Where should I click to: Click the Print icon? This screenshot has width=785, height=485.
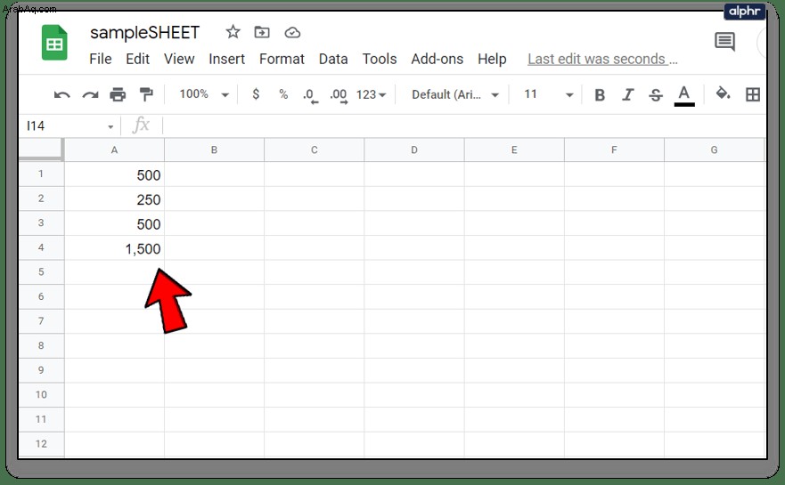pyautogui.click(x=118, y=94)
